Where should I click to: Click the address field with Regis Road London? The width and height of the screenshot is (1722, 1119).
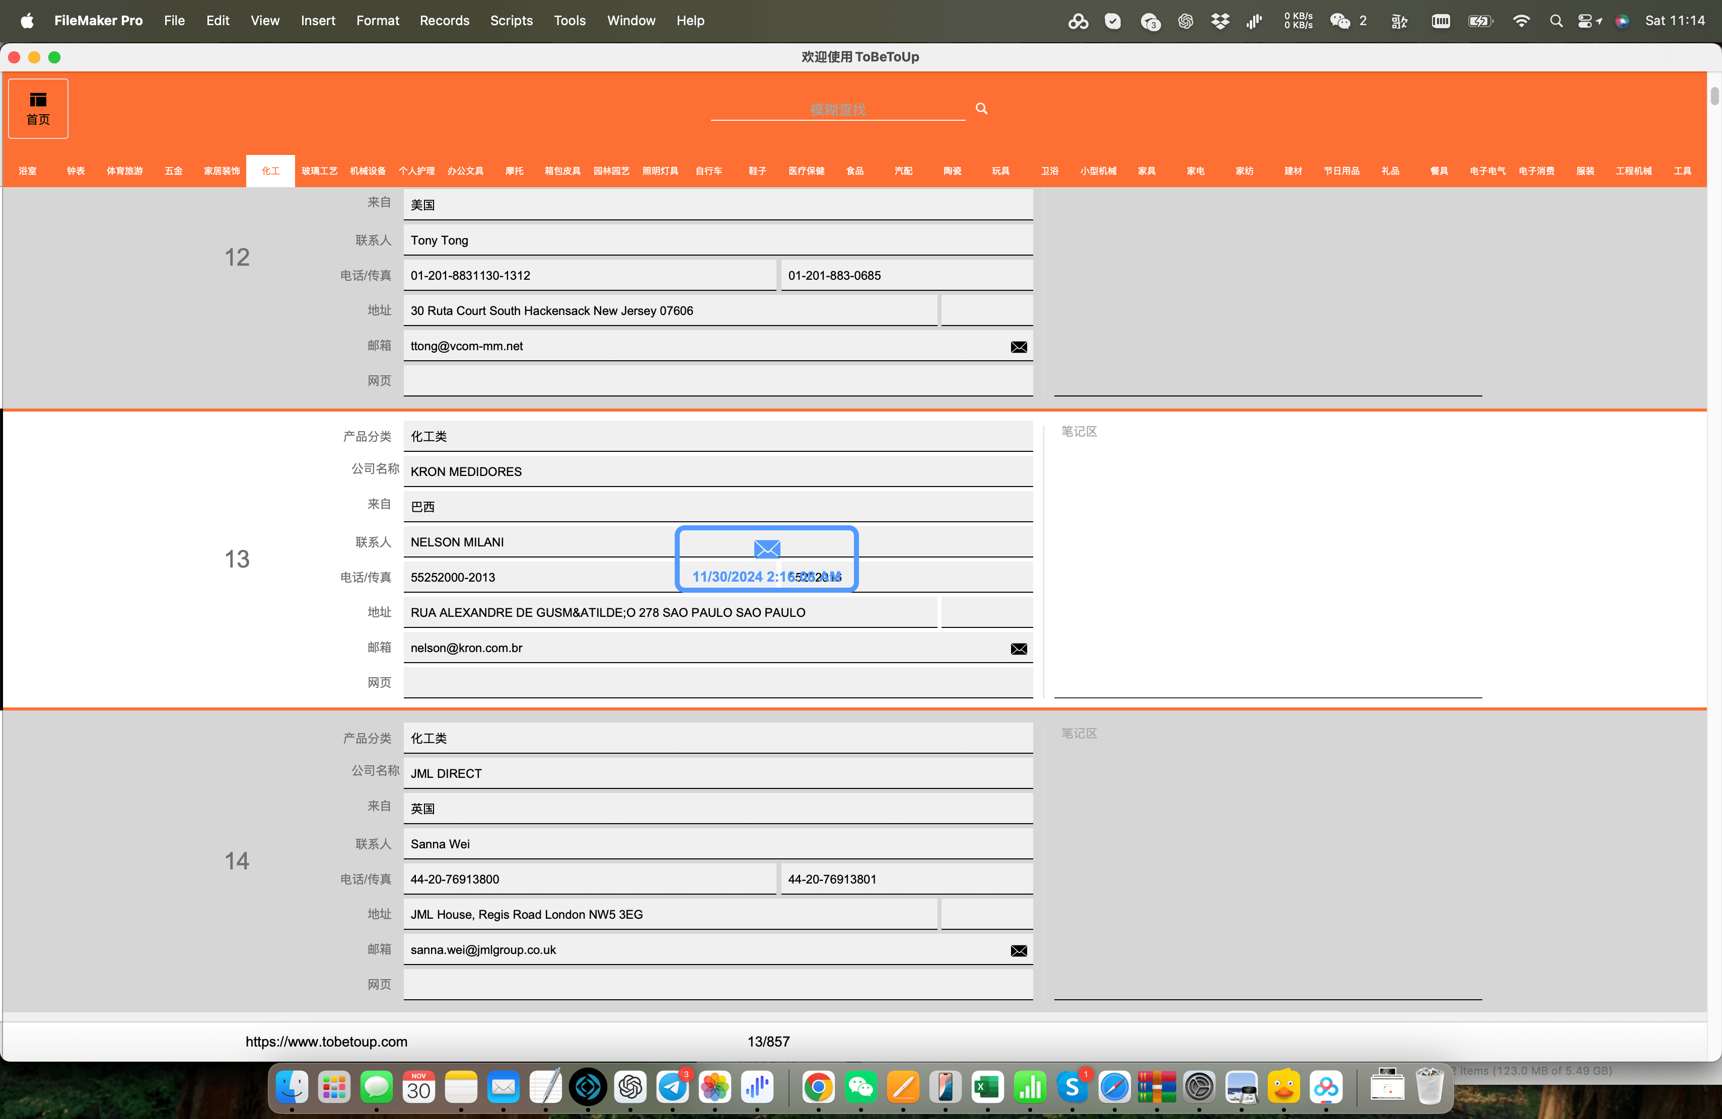click(x=670, y=914)
